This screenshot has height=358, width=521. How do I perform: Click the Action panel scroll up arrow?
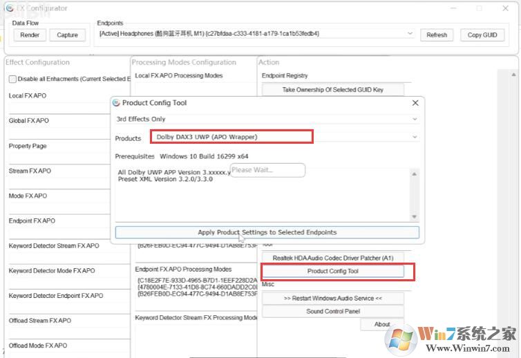[x=513, y=75]
